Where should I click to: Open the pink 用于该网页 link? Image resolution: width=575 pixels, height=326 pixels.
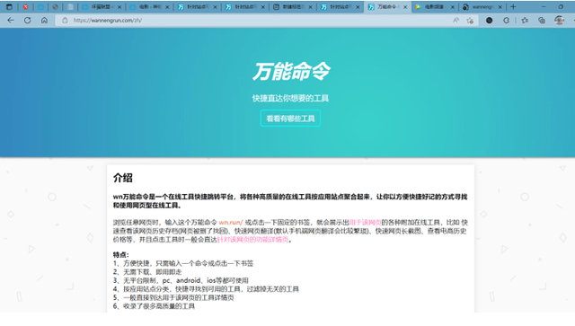coord(365,223)
